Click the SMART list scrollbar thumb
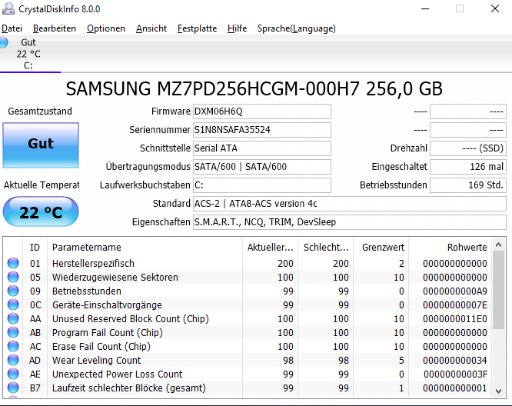The width and height of the screenshot is (512, 406). coord(498,290)
